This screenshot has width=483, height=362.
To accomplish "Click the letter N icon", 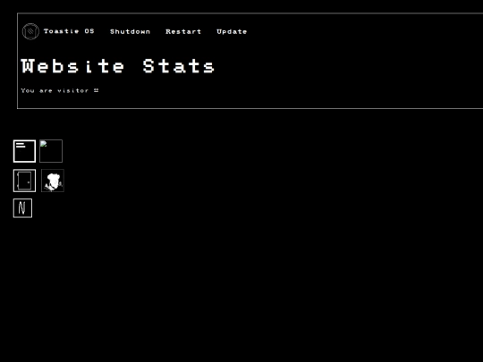I will (x=22, y=208).
